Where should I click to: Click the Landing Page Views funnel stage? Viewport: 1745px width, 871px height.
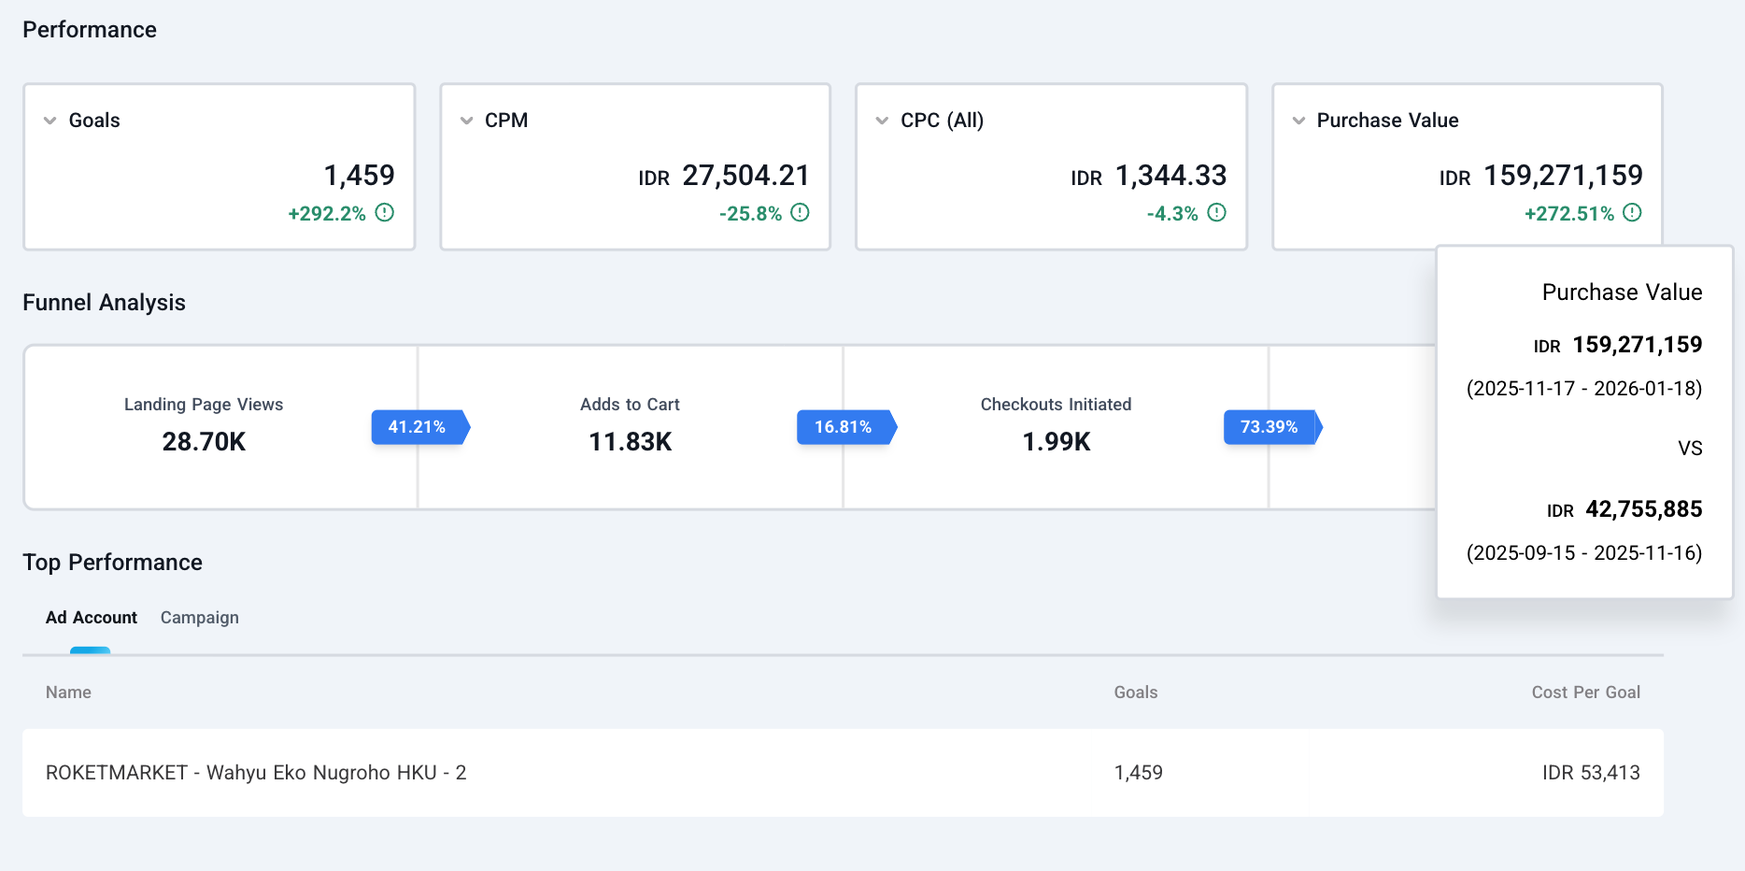pyautogui.click(x=204, y=427)
